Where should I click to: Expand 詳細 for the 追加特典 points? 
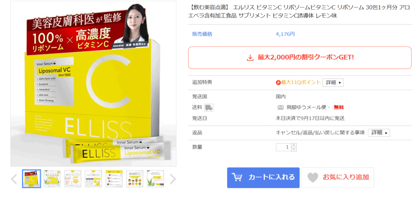click(x=333, y=82)
